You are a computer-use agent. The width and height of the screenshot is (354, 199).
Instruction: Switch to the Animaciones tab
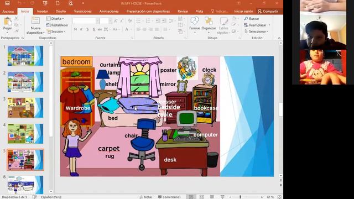click(x=109, y=11)
